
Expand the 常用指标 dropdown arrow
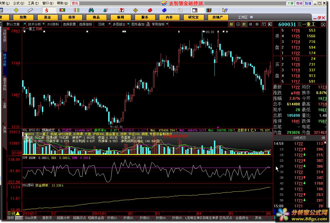coord(167,24)
